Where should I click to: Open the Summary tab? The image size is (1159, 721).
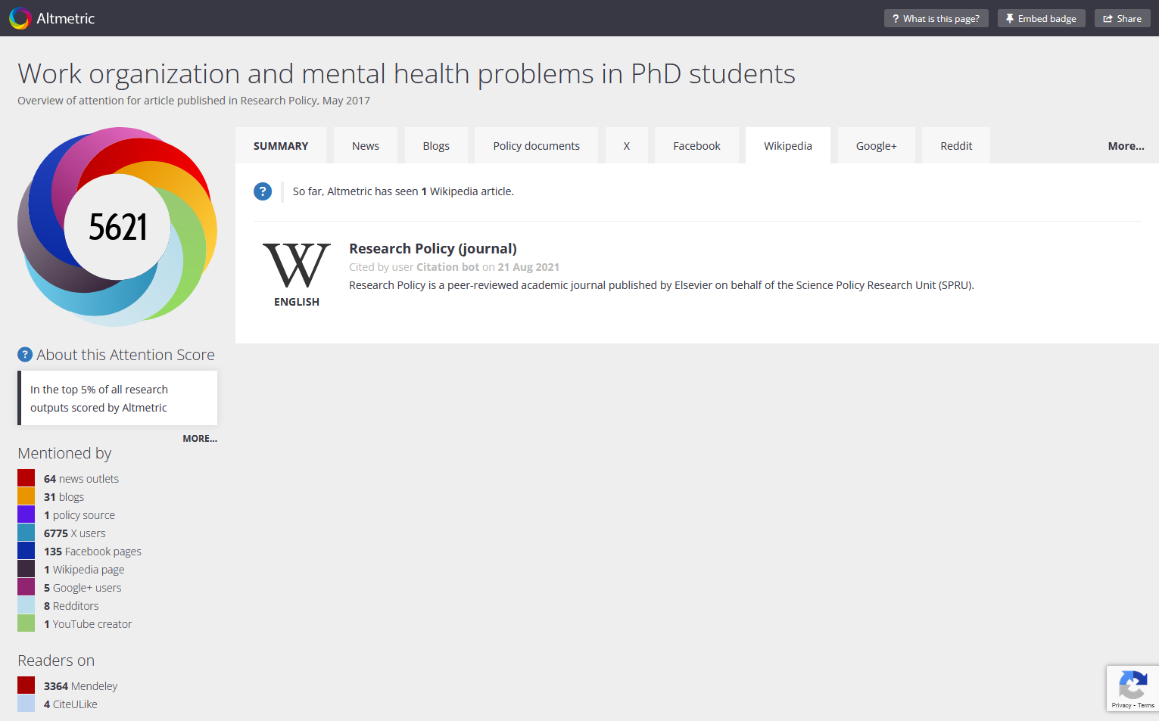coord(281,145)
